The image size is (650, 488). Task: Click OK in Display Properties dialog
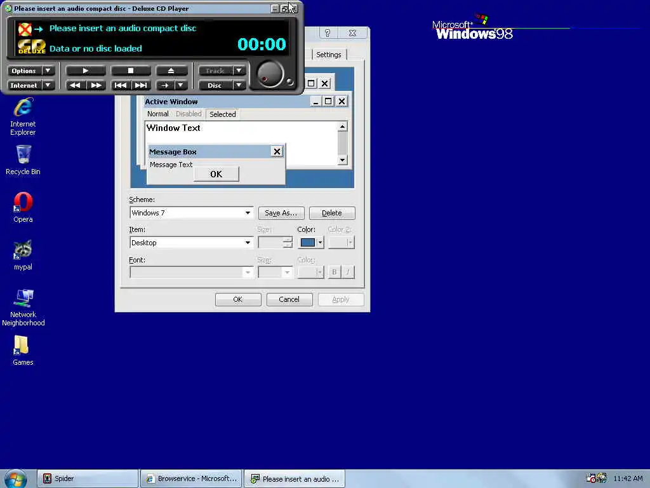pos(238,300)
